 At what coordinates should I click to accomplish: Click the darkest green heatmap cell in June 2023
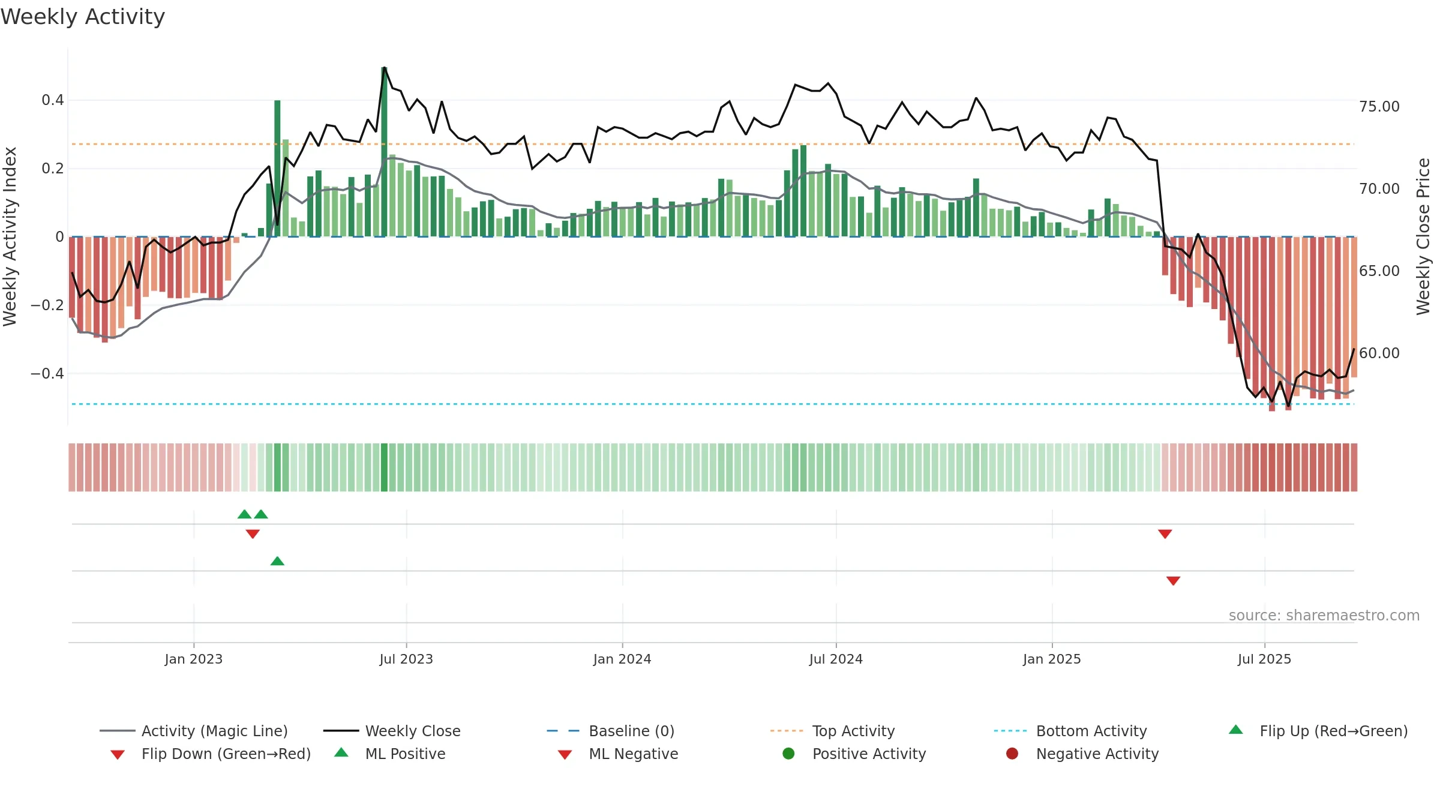(384, 467)
